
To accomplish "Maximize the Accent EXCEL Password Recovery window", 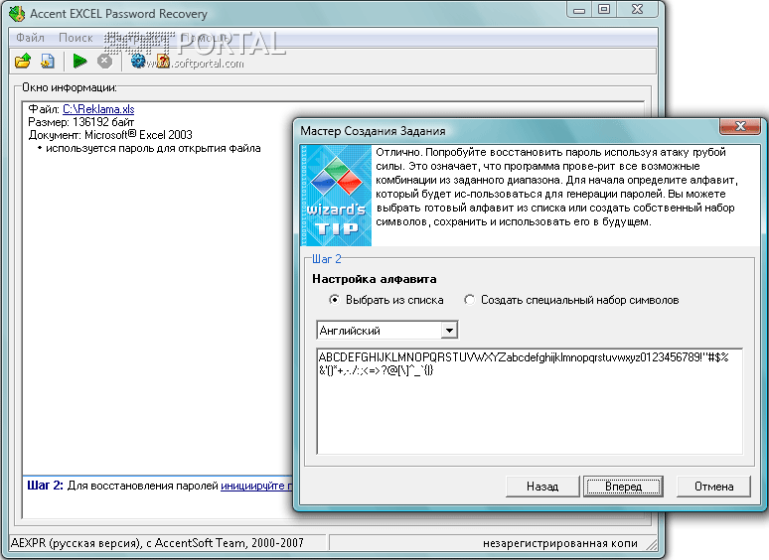I will coord(604,10).
